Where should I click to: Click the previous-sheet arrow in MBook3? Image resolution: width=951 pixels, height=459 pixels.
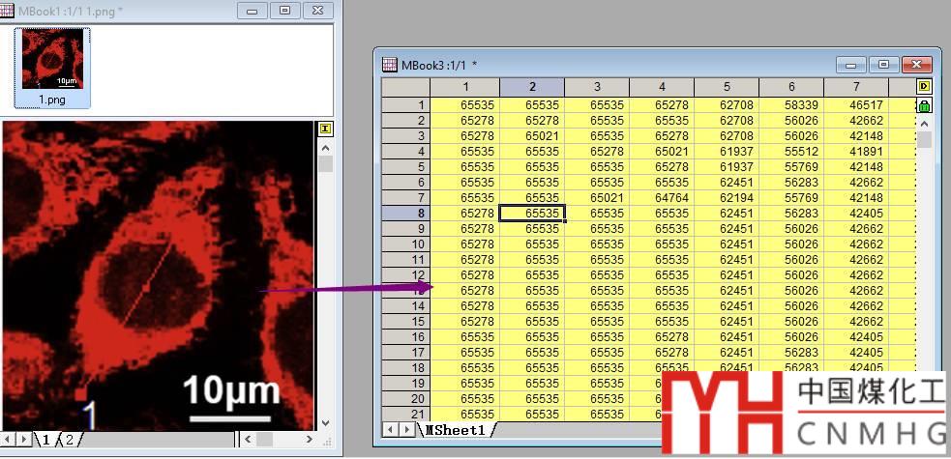391,429
